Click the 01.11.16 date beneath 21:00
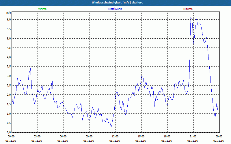 193,141
